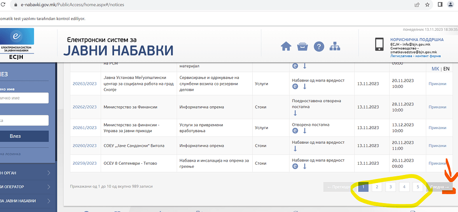458x212 pixels.
Task: Go to the Home page icon
Action: (286, 46)
